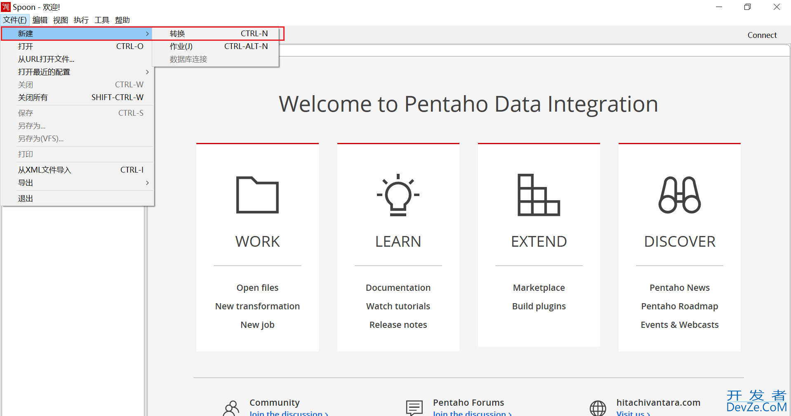Choose 作业(J) from the submenu
The image size is (791, 416).
click(216, 47)
